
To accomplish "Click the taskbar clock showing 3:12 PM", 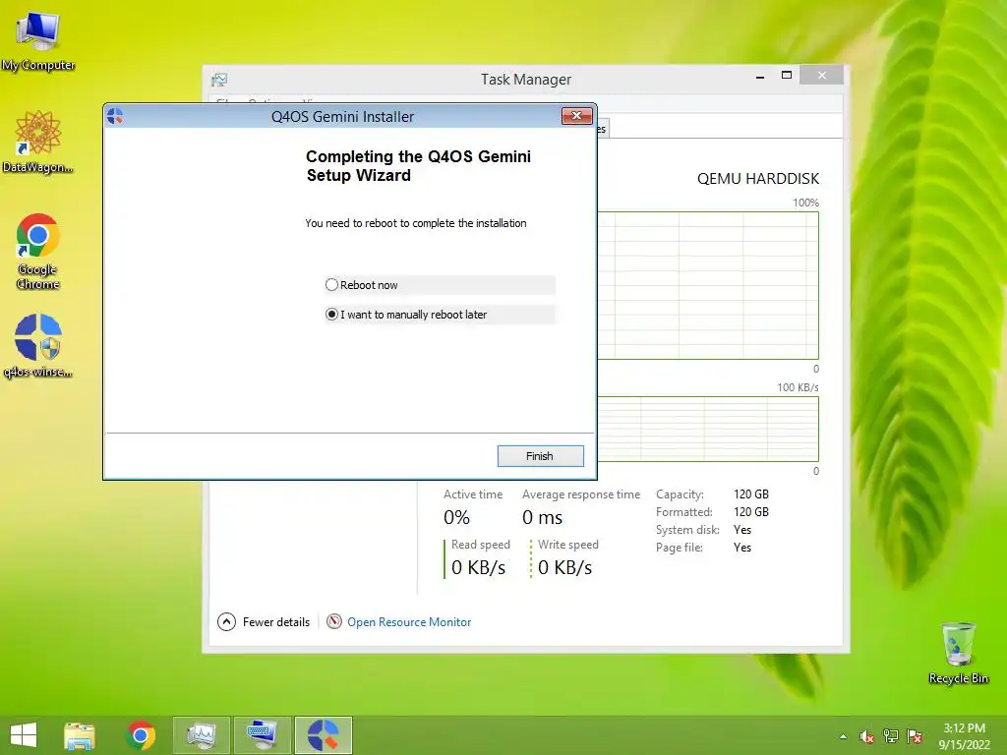I will (x=964, y=735).
